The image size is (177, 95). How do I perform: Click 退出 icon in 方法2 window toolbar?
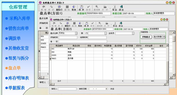tap(121, 23)
